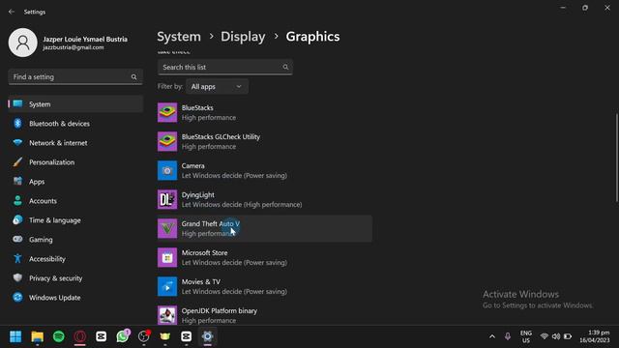Open the ENG US language switcher
The image size is (619, 348).
526,336
